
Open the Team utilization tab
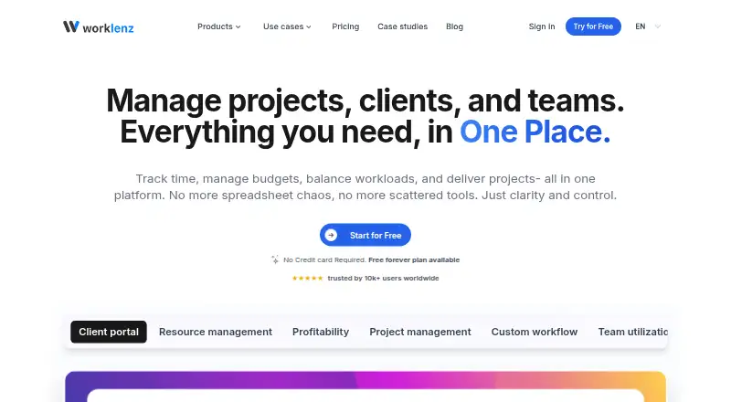(632, 332)
